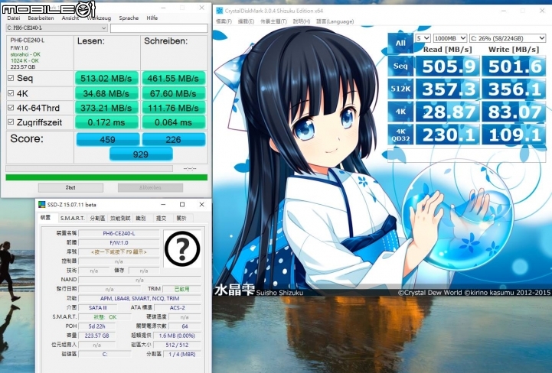Click the APM, LBA48, SMART, NCQ, TRIM field
Viewport: 552px width, 373px height.
[x=140, y=298]
